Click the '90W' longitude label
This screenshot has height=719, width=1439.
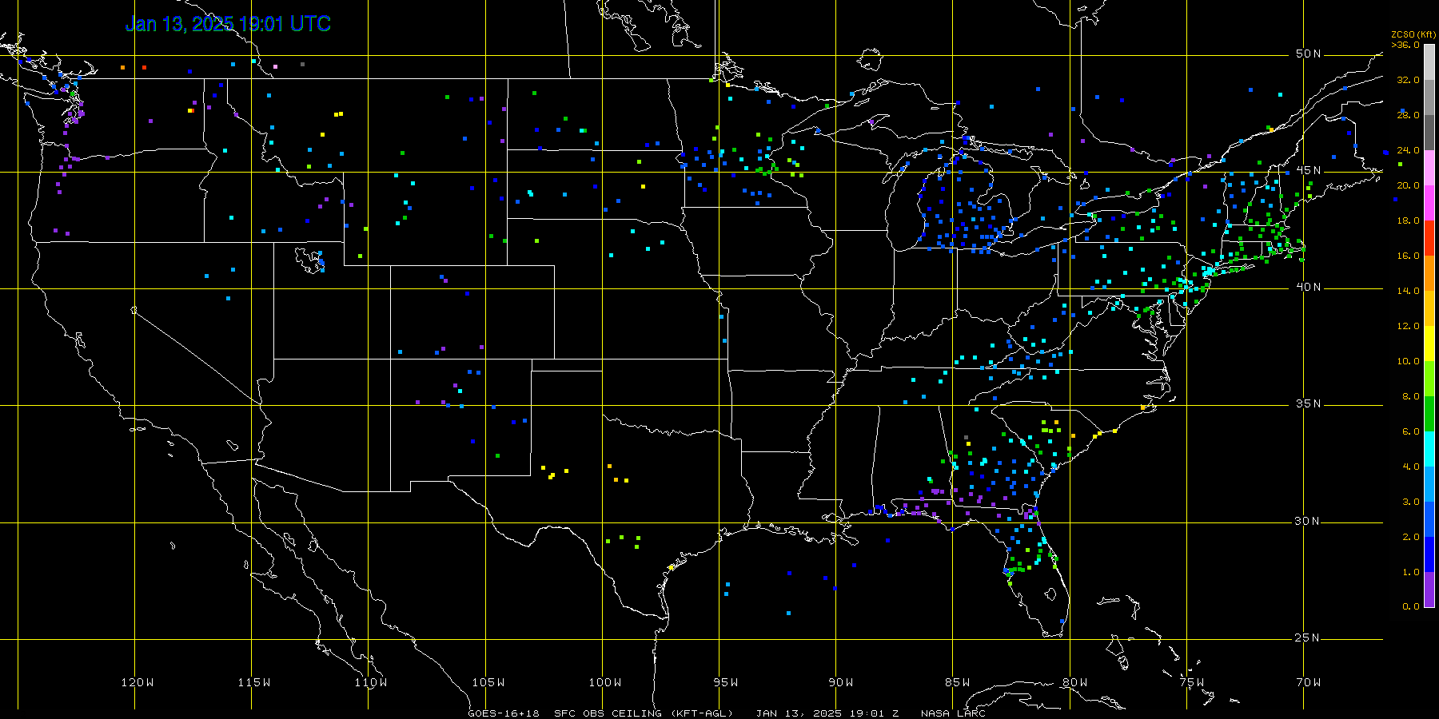pos(841,682)
